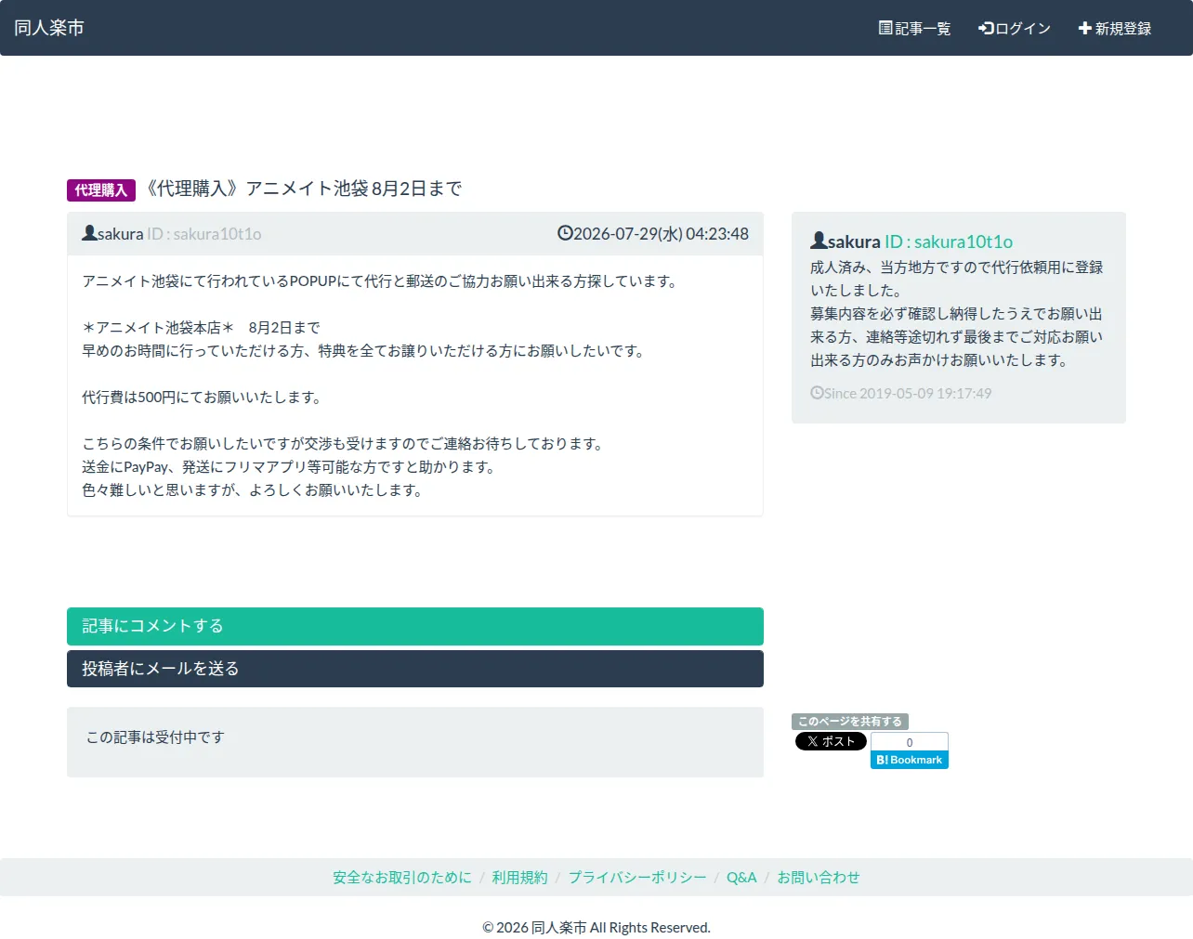
Task: Open the 記事一覧 menu item
Action: pos(915,28)
